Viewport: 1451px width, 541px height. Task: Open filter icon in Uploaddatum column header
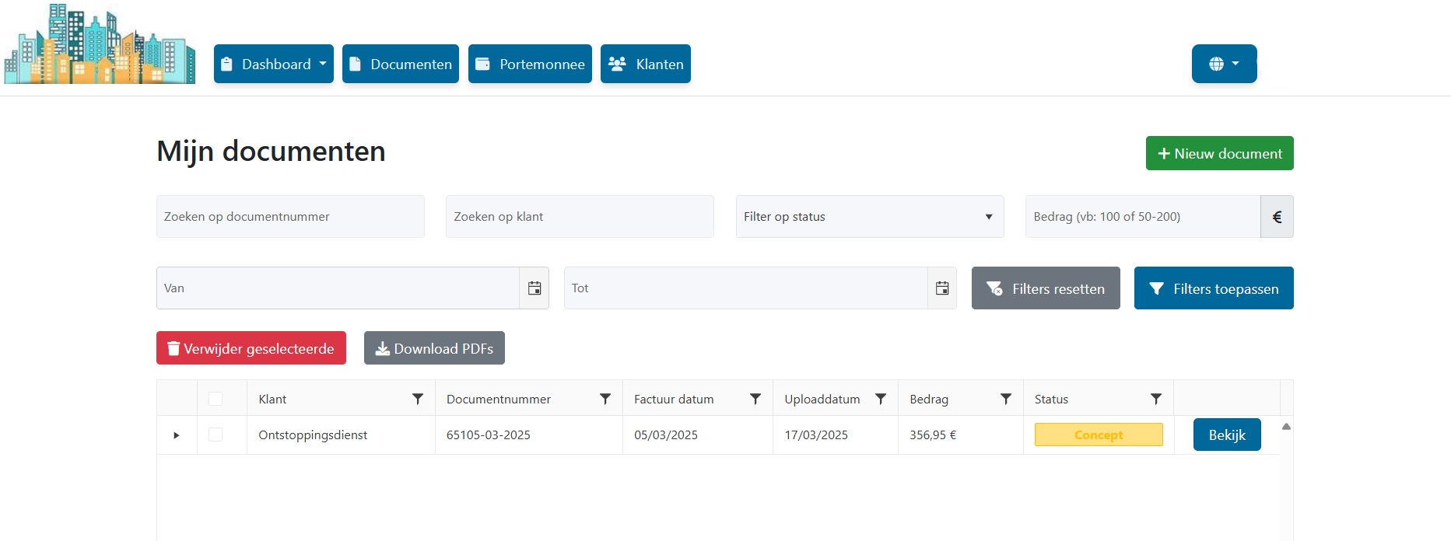pos(881,399)
